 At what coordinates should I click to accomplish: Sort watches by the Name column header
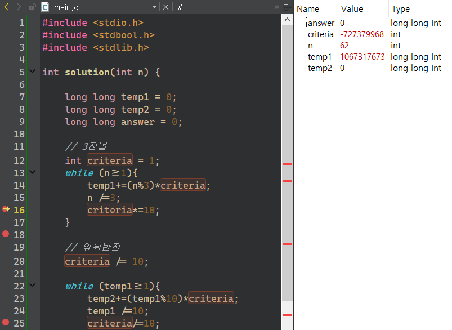[308, 9]
